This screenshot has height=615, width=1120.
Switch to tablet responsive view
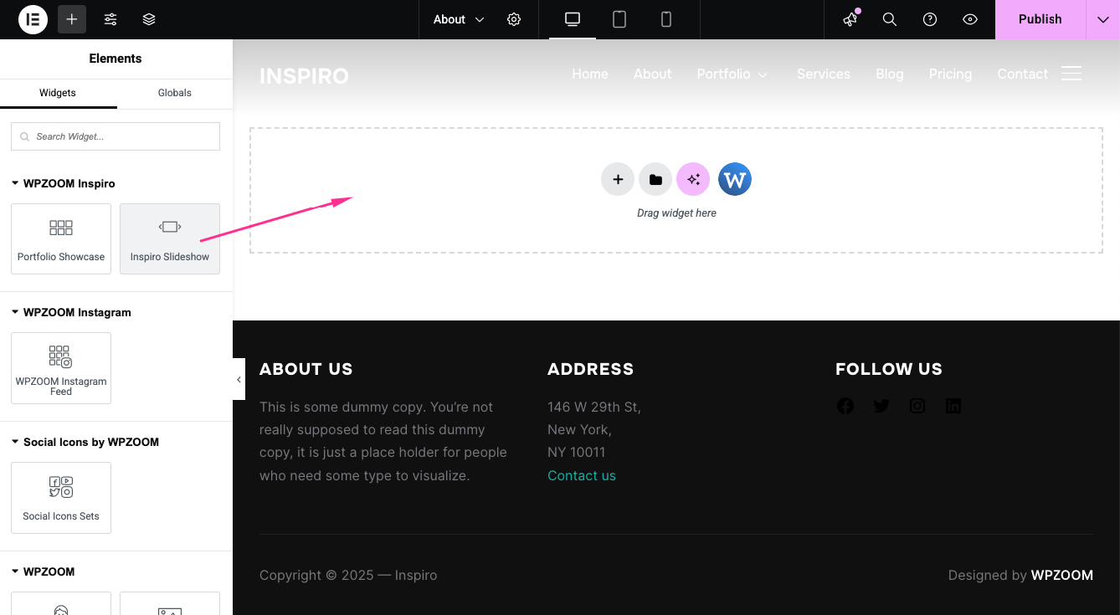[x=619, y=19]
